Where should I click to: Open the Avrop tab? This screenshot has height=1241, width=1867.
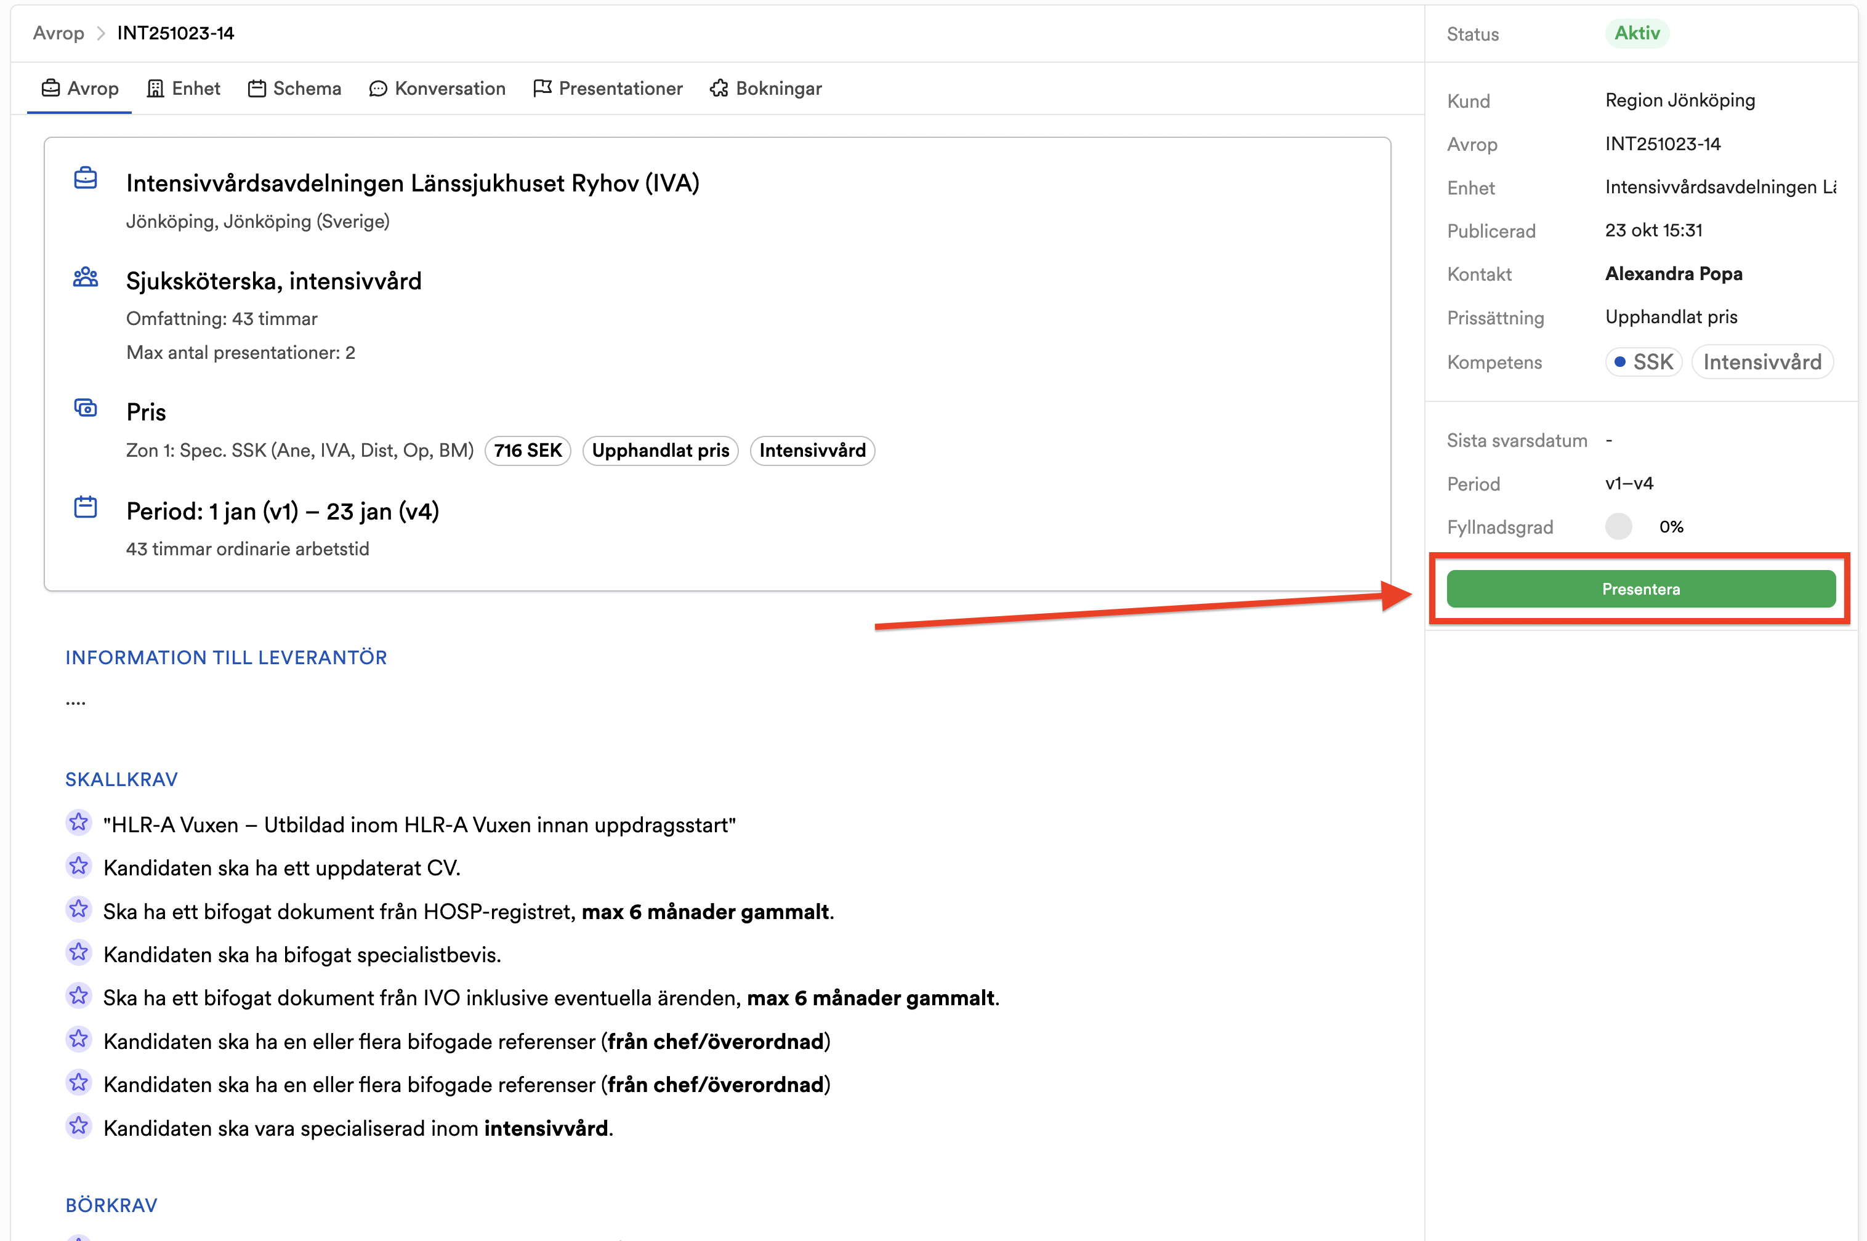pyautogui.click(x=79, y=89)
